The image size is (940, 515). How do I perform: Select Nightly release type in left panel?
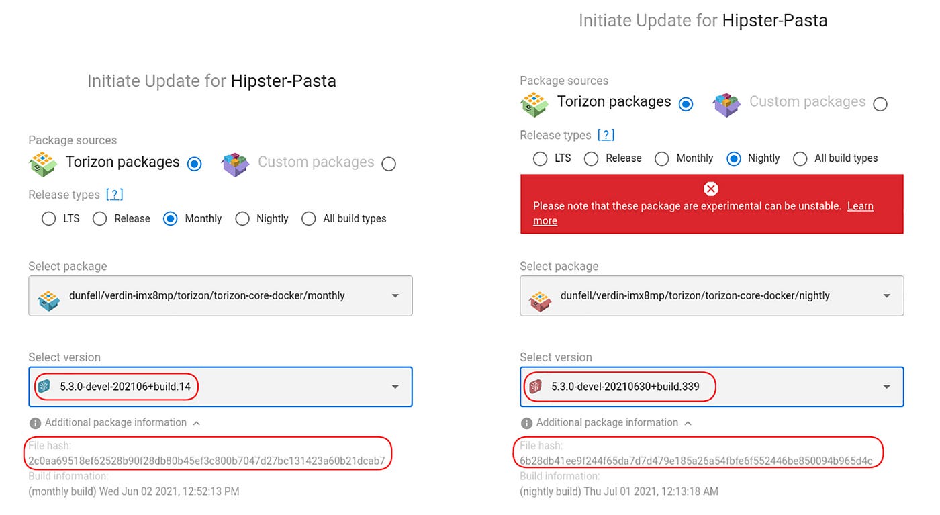242,219
